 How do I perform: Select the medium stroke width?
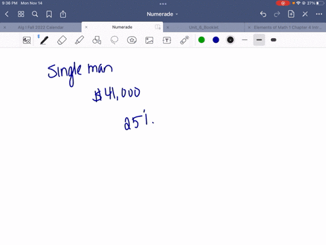(x=259, y=40)
